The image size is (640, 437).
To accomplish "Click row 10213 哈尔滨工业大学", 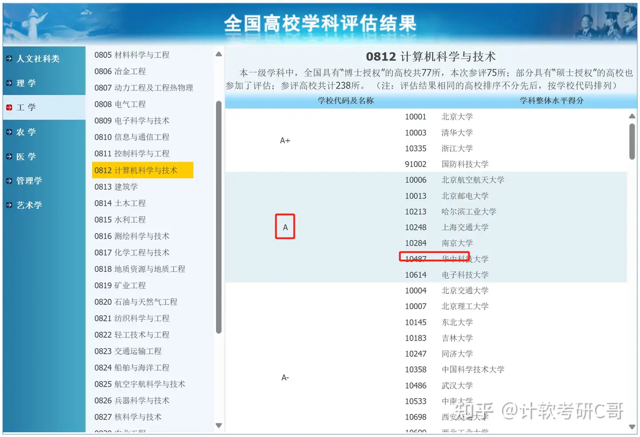I will [451, 212].
